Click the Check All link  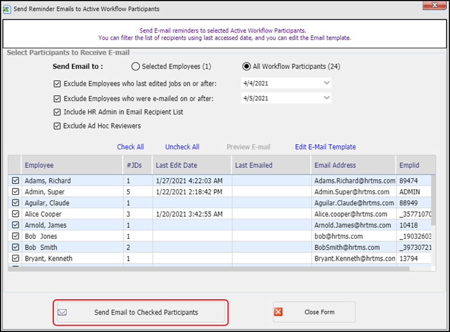130,147
